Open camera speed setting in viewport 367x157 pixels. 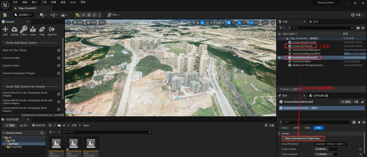point(265,23)
